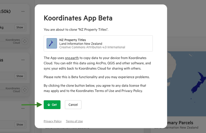Screen dimensions: 206x133
Task: Click the second Koordinates Cloud chevron icon
Action: point(25,90)
